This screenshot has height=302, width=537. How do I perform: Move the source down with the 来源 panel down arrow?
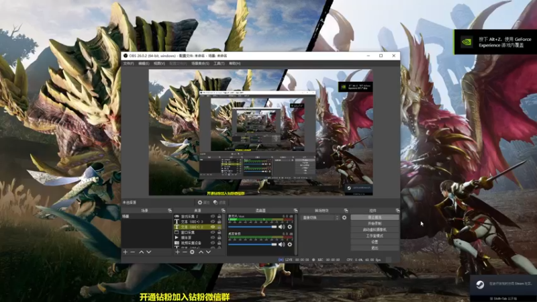(x=208, y=252)
